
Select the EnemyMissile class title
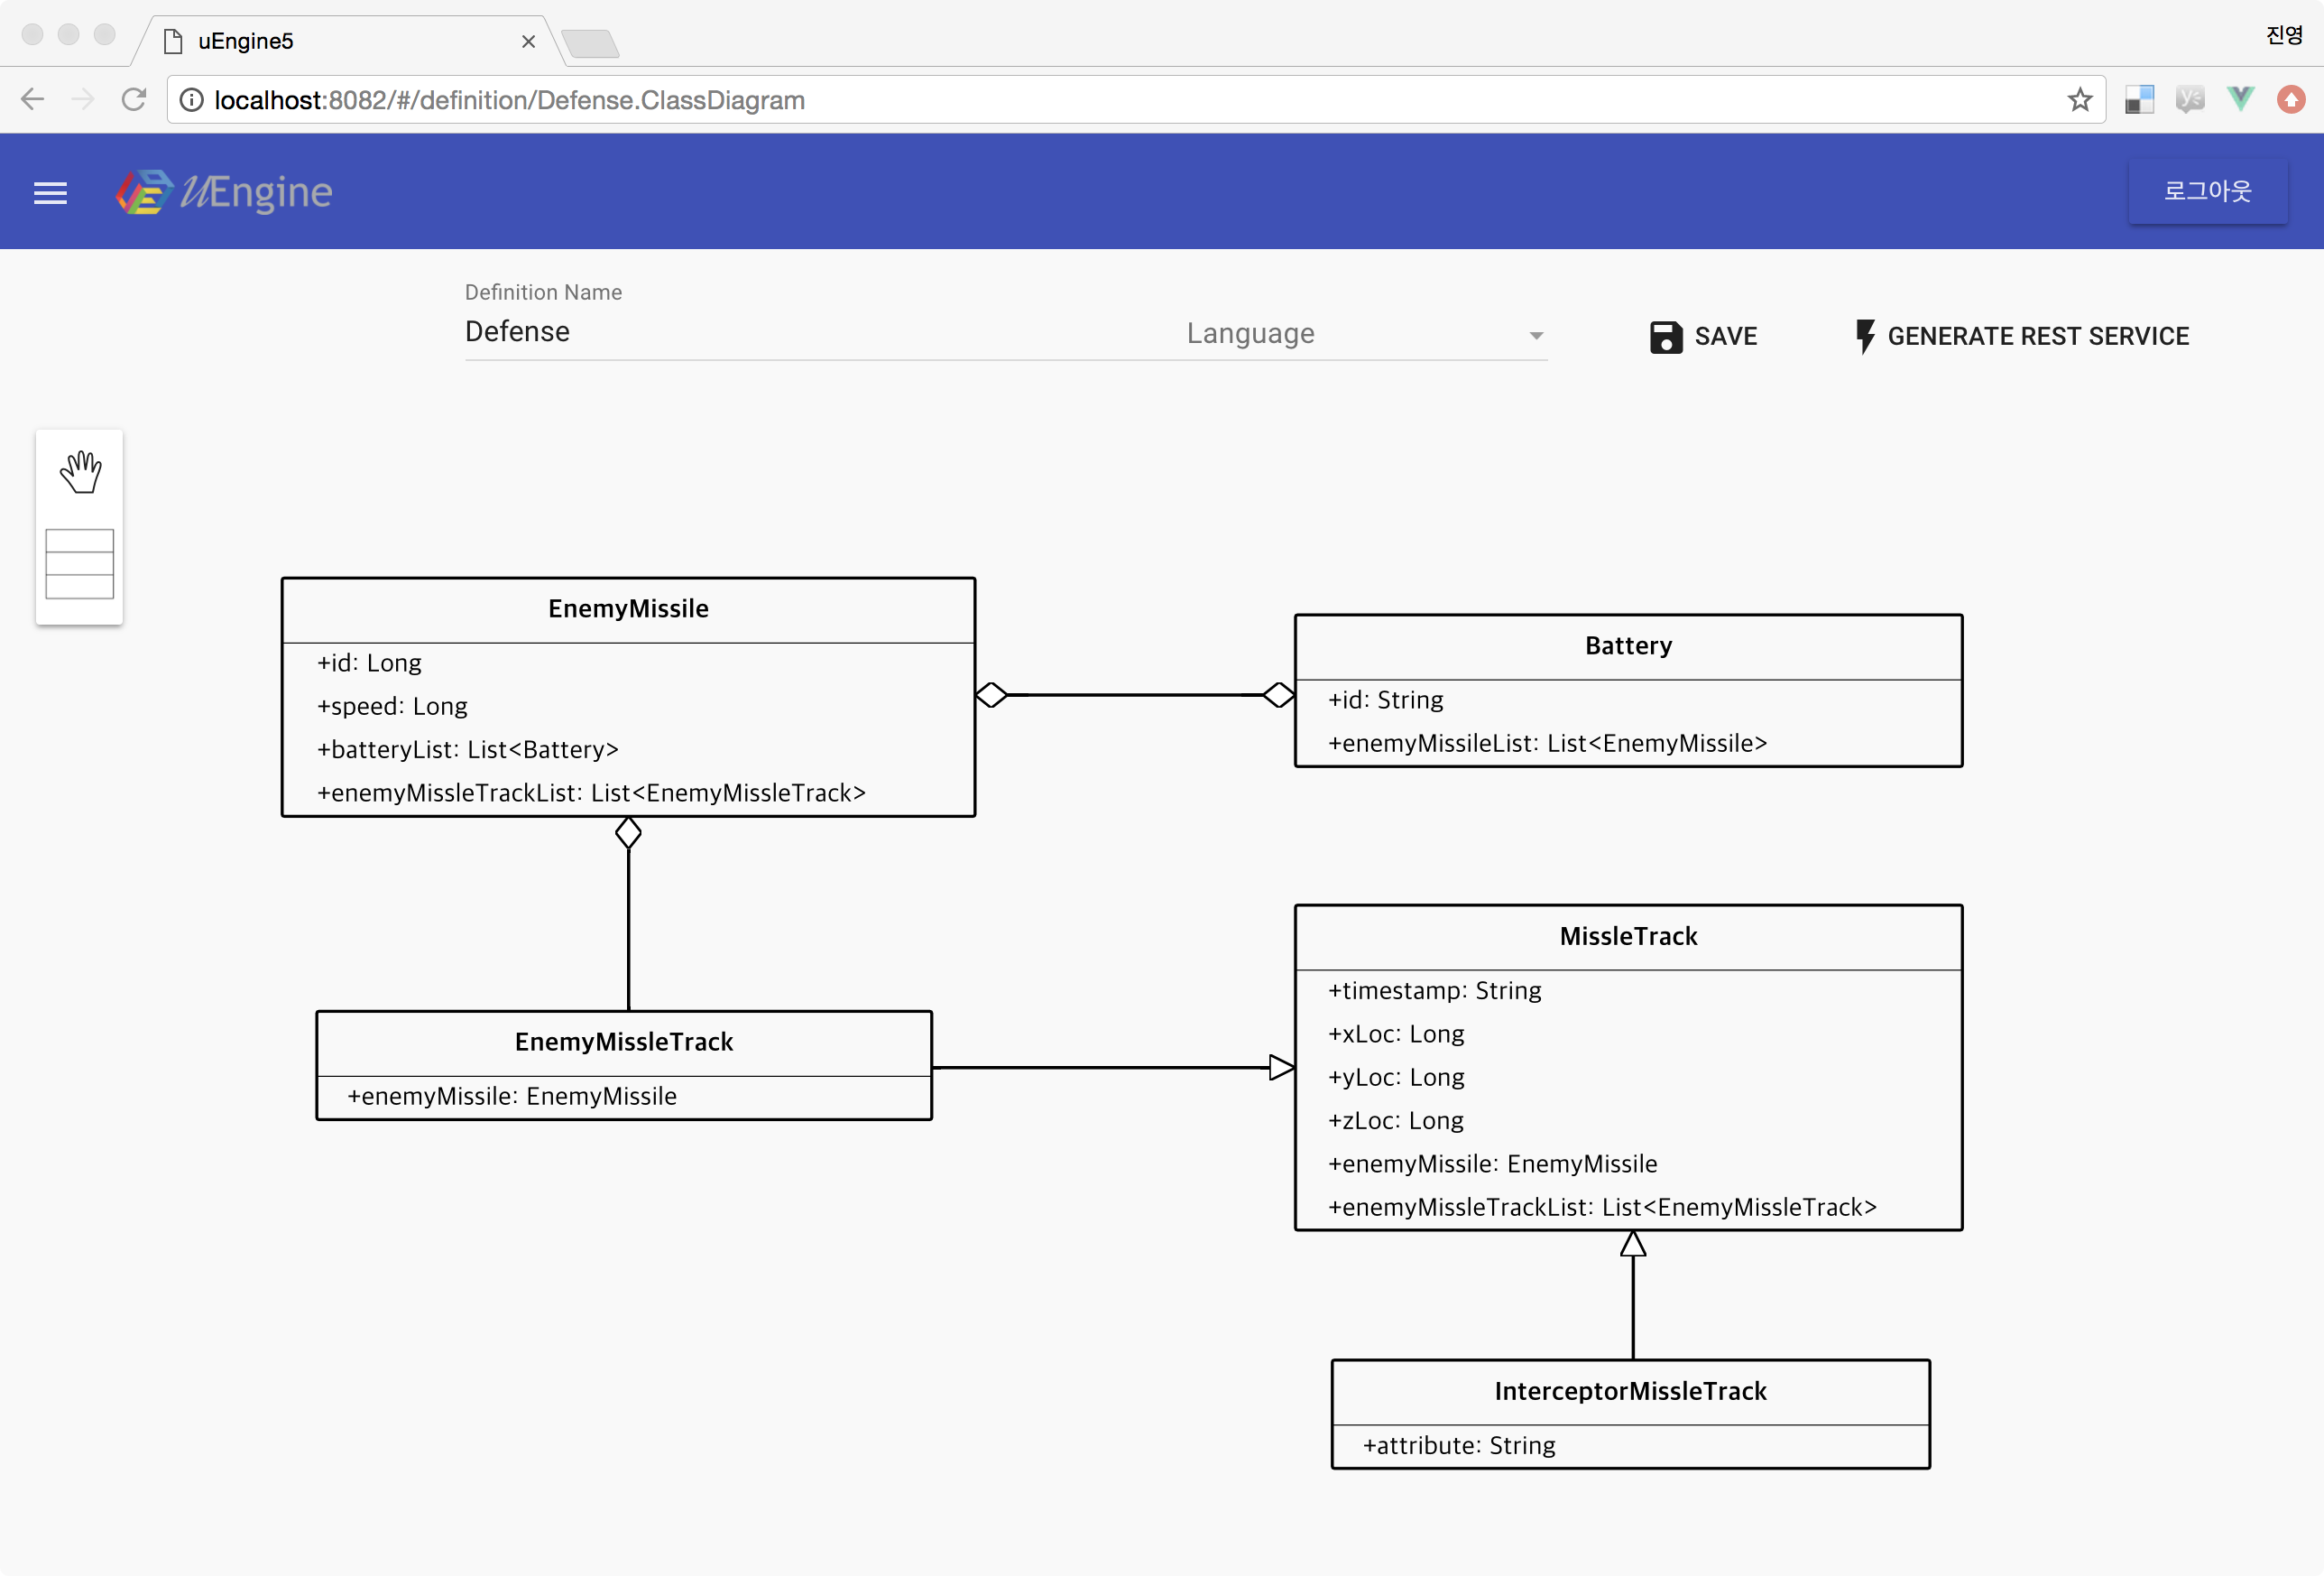pyautogui.click(x=628, y=608)
